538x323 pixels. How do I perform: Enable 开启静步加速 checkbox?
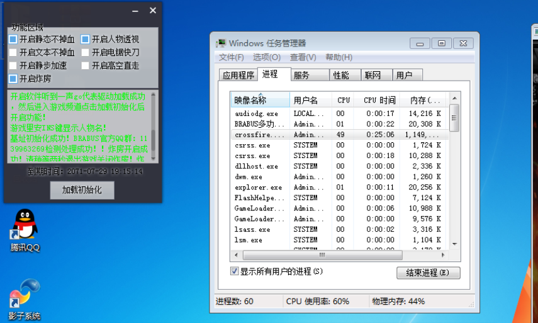[x=13, y=65]
